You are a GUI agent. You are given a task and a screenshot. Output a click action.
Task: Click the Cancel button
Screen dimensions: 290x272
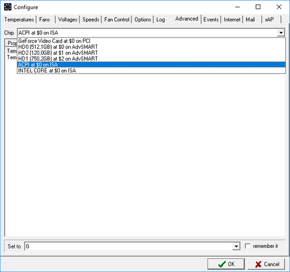click(x=266, y=264)
